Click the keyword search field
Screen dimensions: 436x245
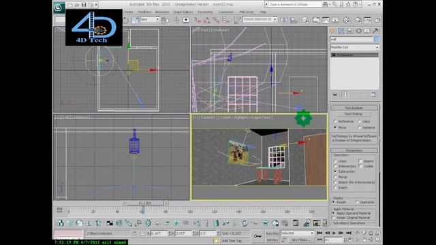(294, 5)
